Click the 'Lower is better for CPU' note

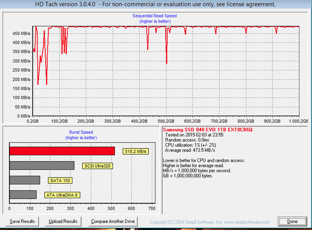(x=204, y=160)
